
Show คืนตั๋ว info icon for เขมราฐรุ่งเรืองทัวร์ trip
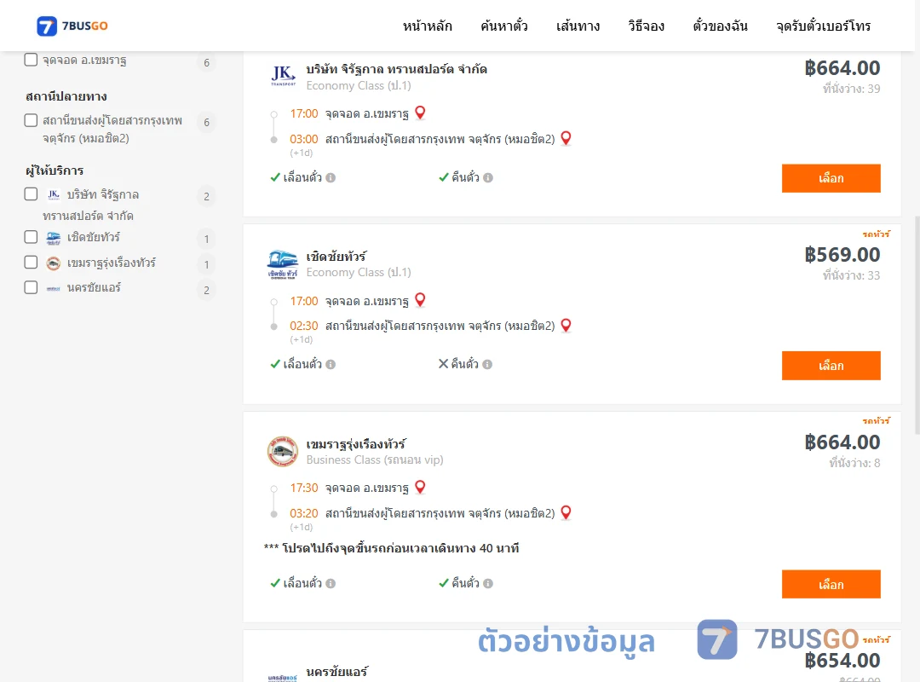[x=488, y=584]
